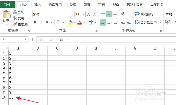Click accounting number format icon
This screenshot has width=176, height=105.
[x=168, y=22]
